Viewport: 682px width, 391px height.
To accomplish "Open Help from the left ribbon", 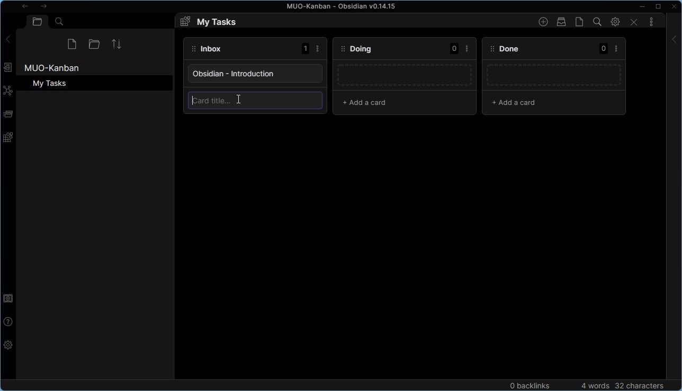I will coord(8,322).
